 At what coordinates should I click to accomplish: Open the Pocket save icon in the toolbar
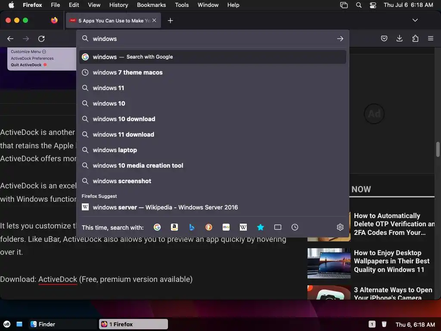coord(384,38)
